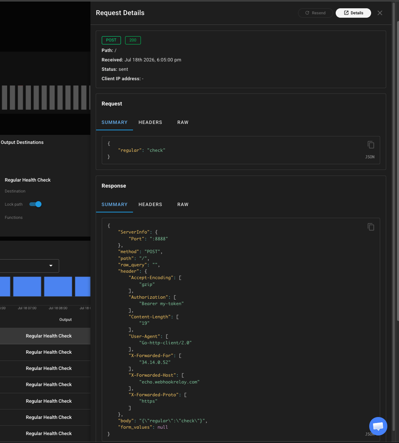Image resolution: width=399 pixels, height=443 pixels.
Task: Switch to Response RAW tab
Action: point(183,204)
